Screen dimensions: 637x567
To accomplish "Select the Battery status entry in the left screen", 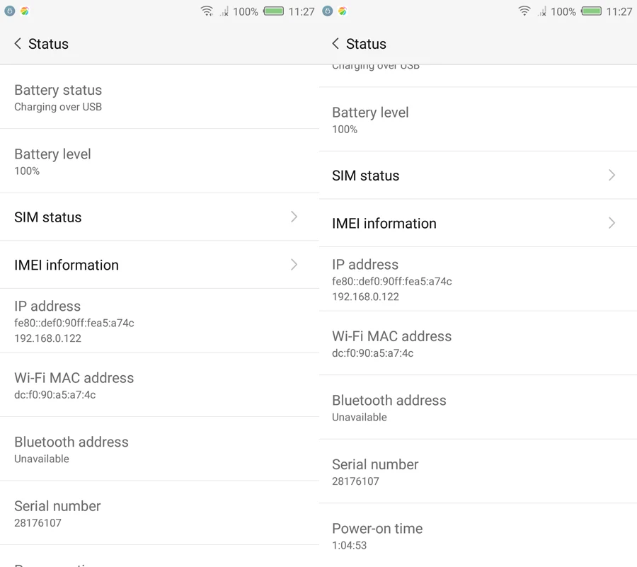I will tap(159, 98).
